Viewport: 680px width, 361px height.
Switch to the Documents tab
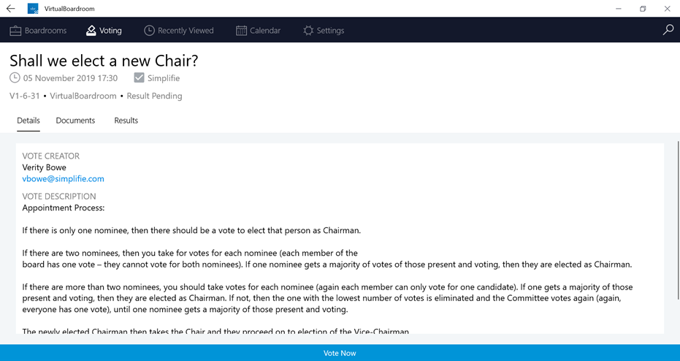[x=75, y=121]
